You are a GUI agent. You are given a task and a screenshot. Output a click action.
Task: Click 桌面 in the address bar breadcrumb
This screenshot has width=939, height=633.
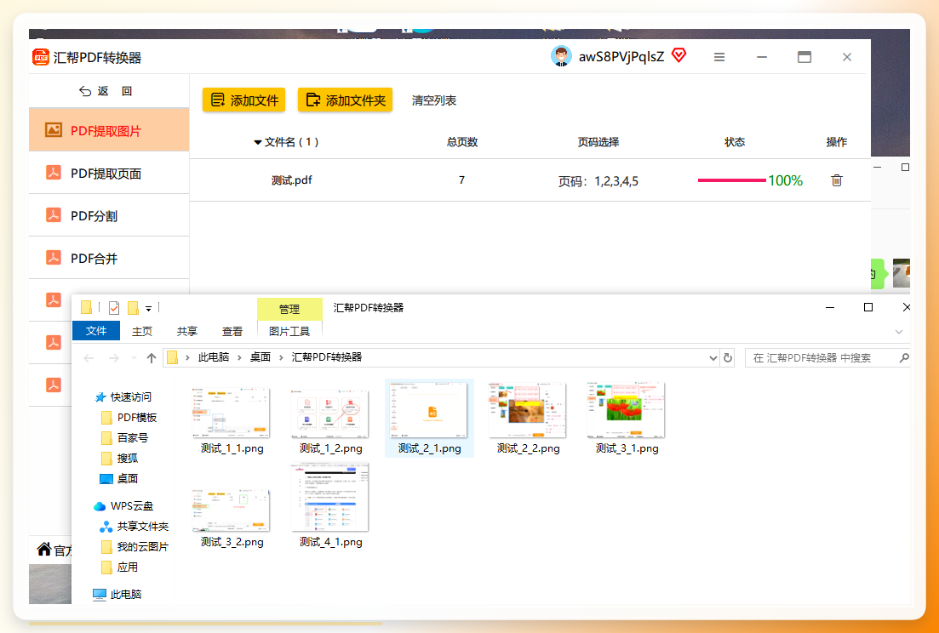[x=260, y=357]
